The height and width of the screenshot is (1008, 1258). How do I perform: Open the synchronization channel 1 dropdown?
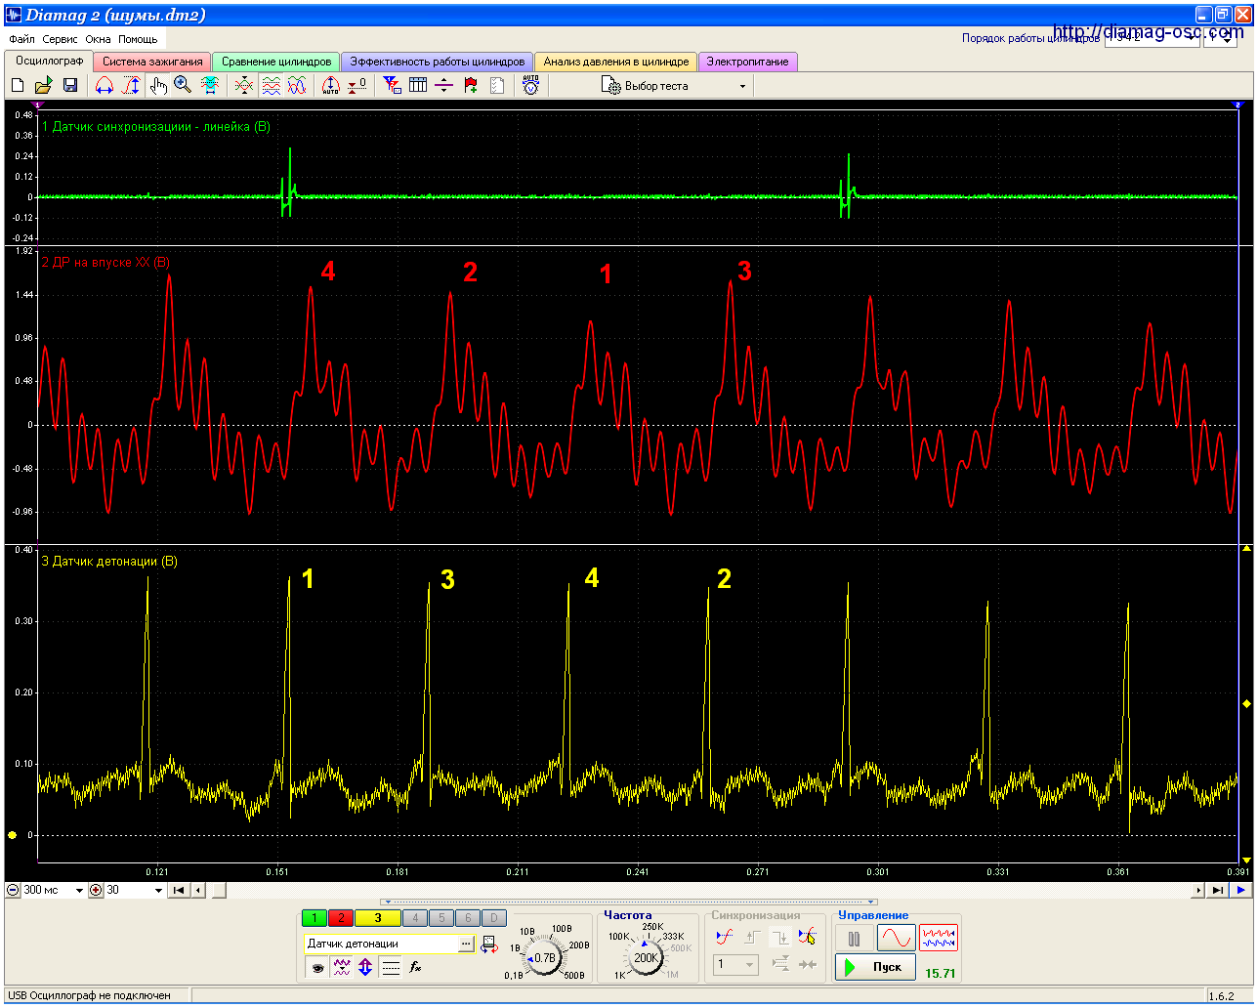click(736, 965)
